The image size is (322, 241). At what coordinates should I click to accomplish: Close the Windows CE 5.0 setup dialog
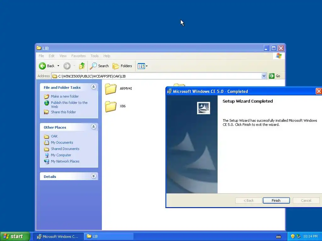pyautogui.click(x=319, y=91)
